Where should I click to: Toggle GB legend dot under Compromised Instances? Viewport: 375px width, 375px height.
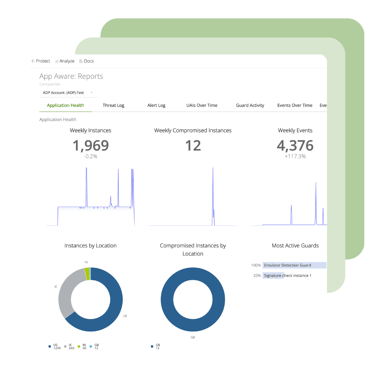(152, 346)
